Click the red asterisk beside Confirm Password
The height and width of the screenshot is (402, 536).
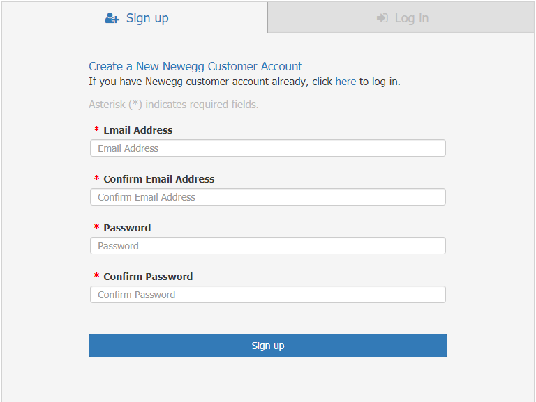(97, 277)
